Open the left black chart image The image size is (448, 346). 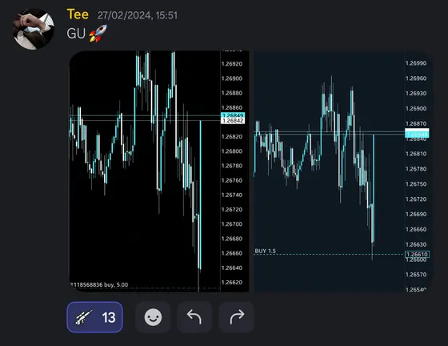tap(159, 171)
